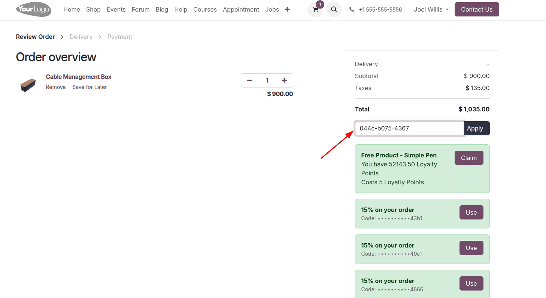
Task: Decrease Cable Management Box quantity
Action: tap(250, 80)
